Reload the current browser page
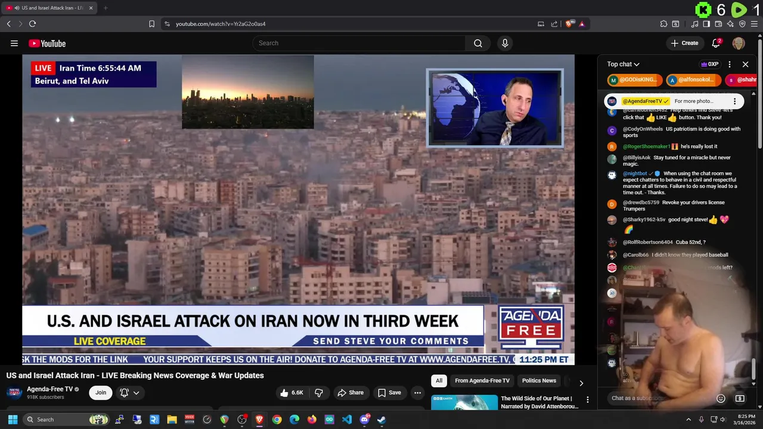Viewport: 763px width, 429px height. (32, 24)
